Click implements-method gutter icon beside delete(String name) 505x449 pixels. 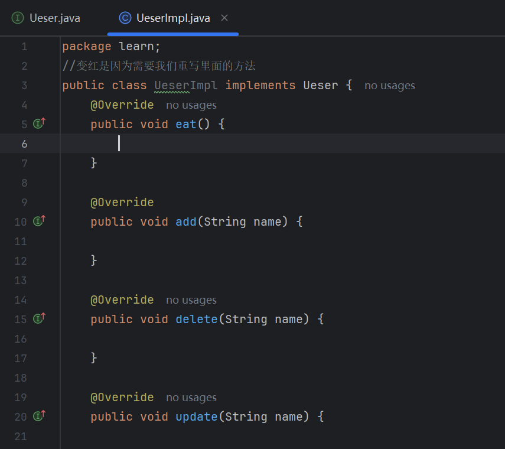40,318
